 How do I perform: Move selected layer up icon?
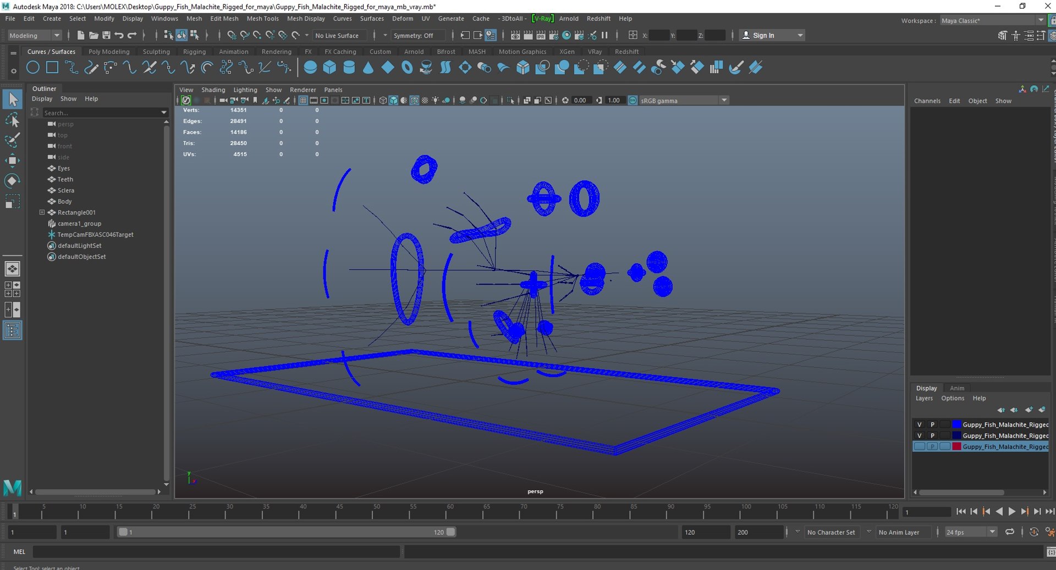(x=1001, y=409)
